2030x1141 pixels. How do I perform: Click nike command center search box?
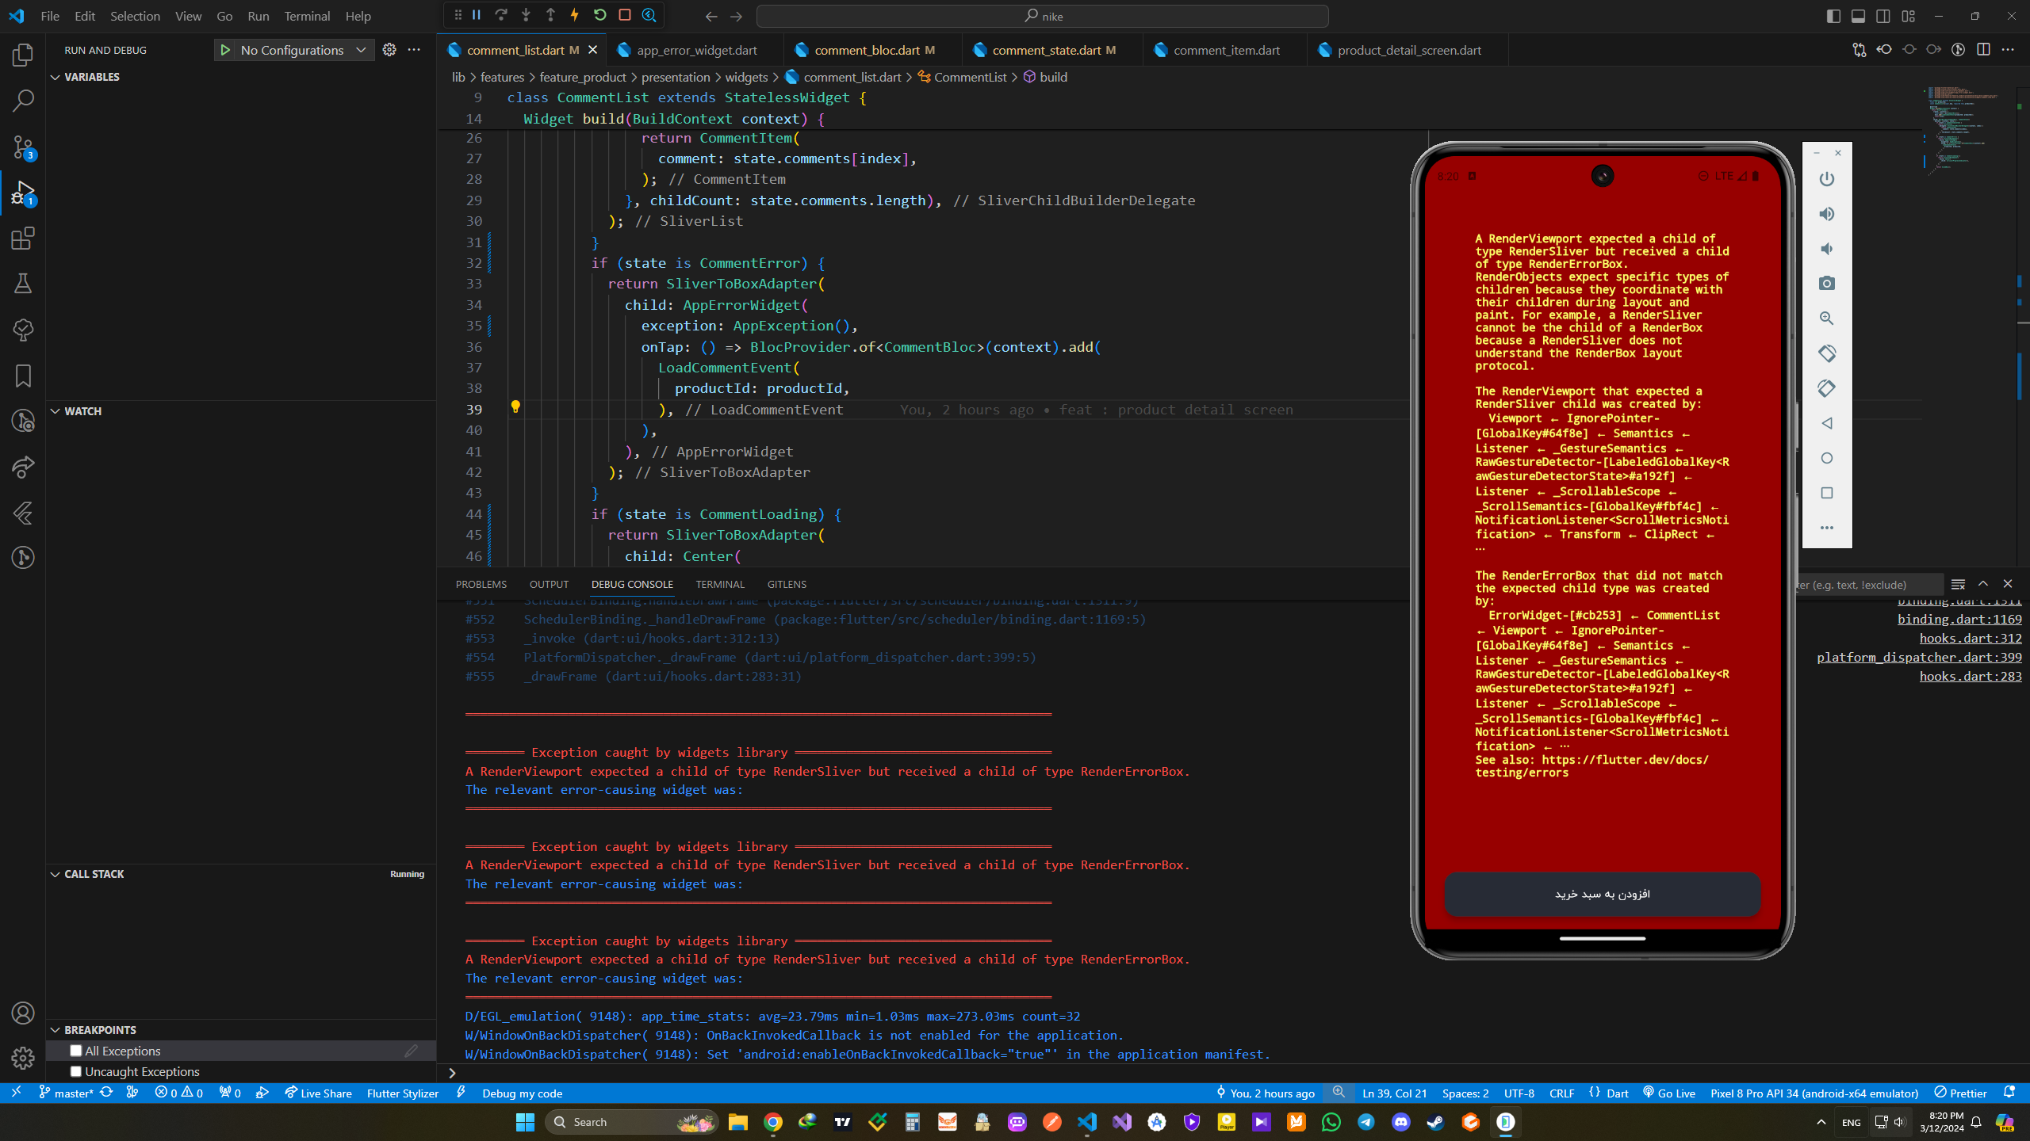pos(1043,16)
